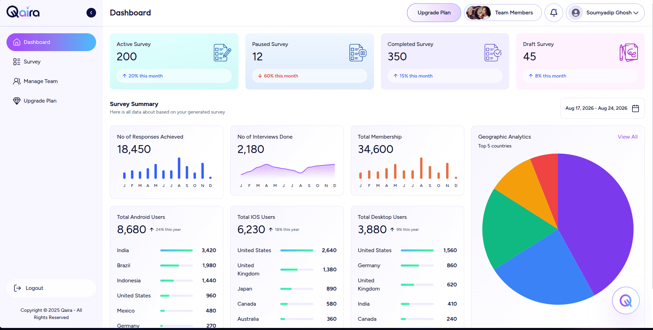Image resolution: width=653 pixels, height=330 pixels.
Task: Click the Germany row in Desktop Users
Action: click(407, 266)
